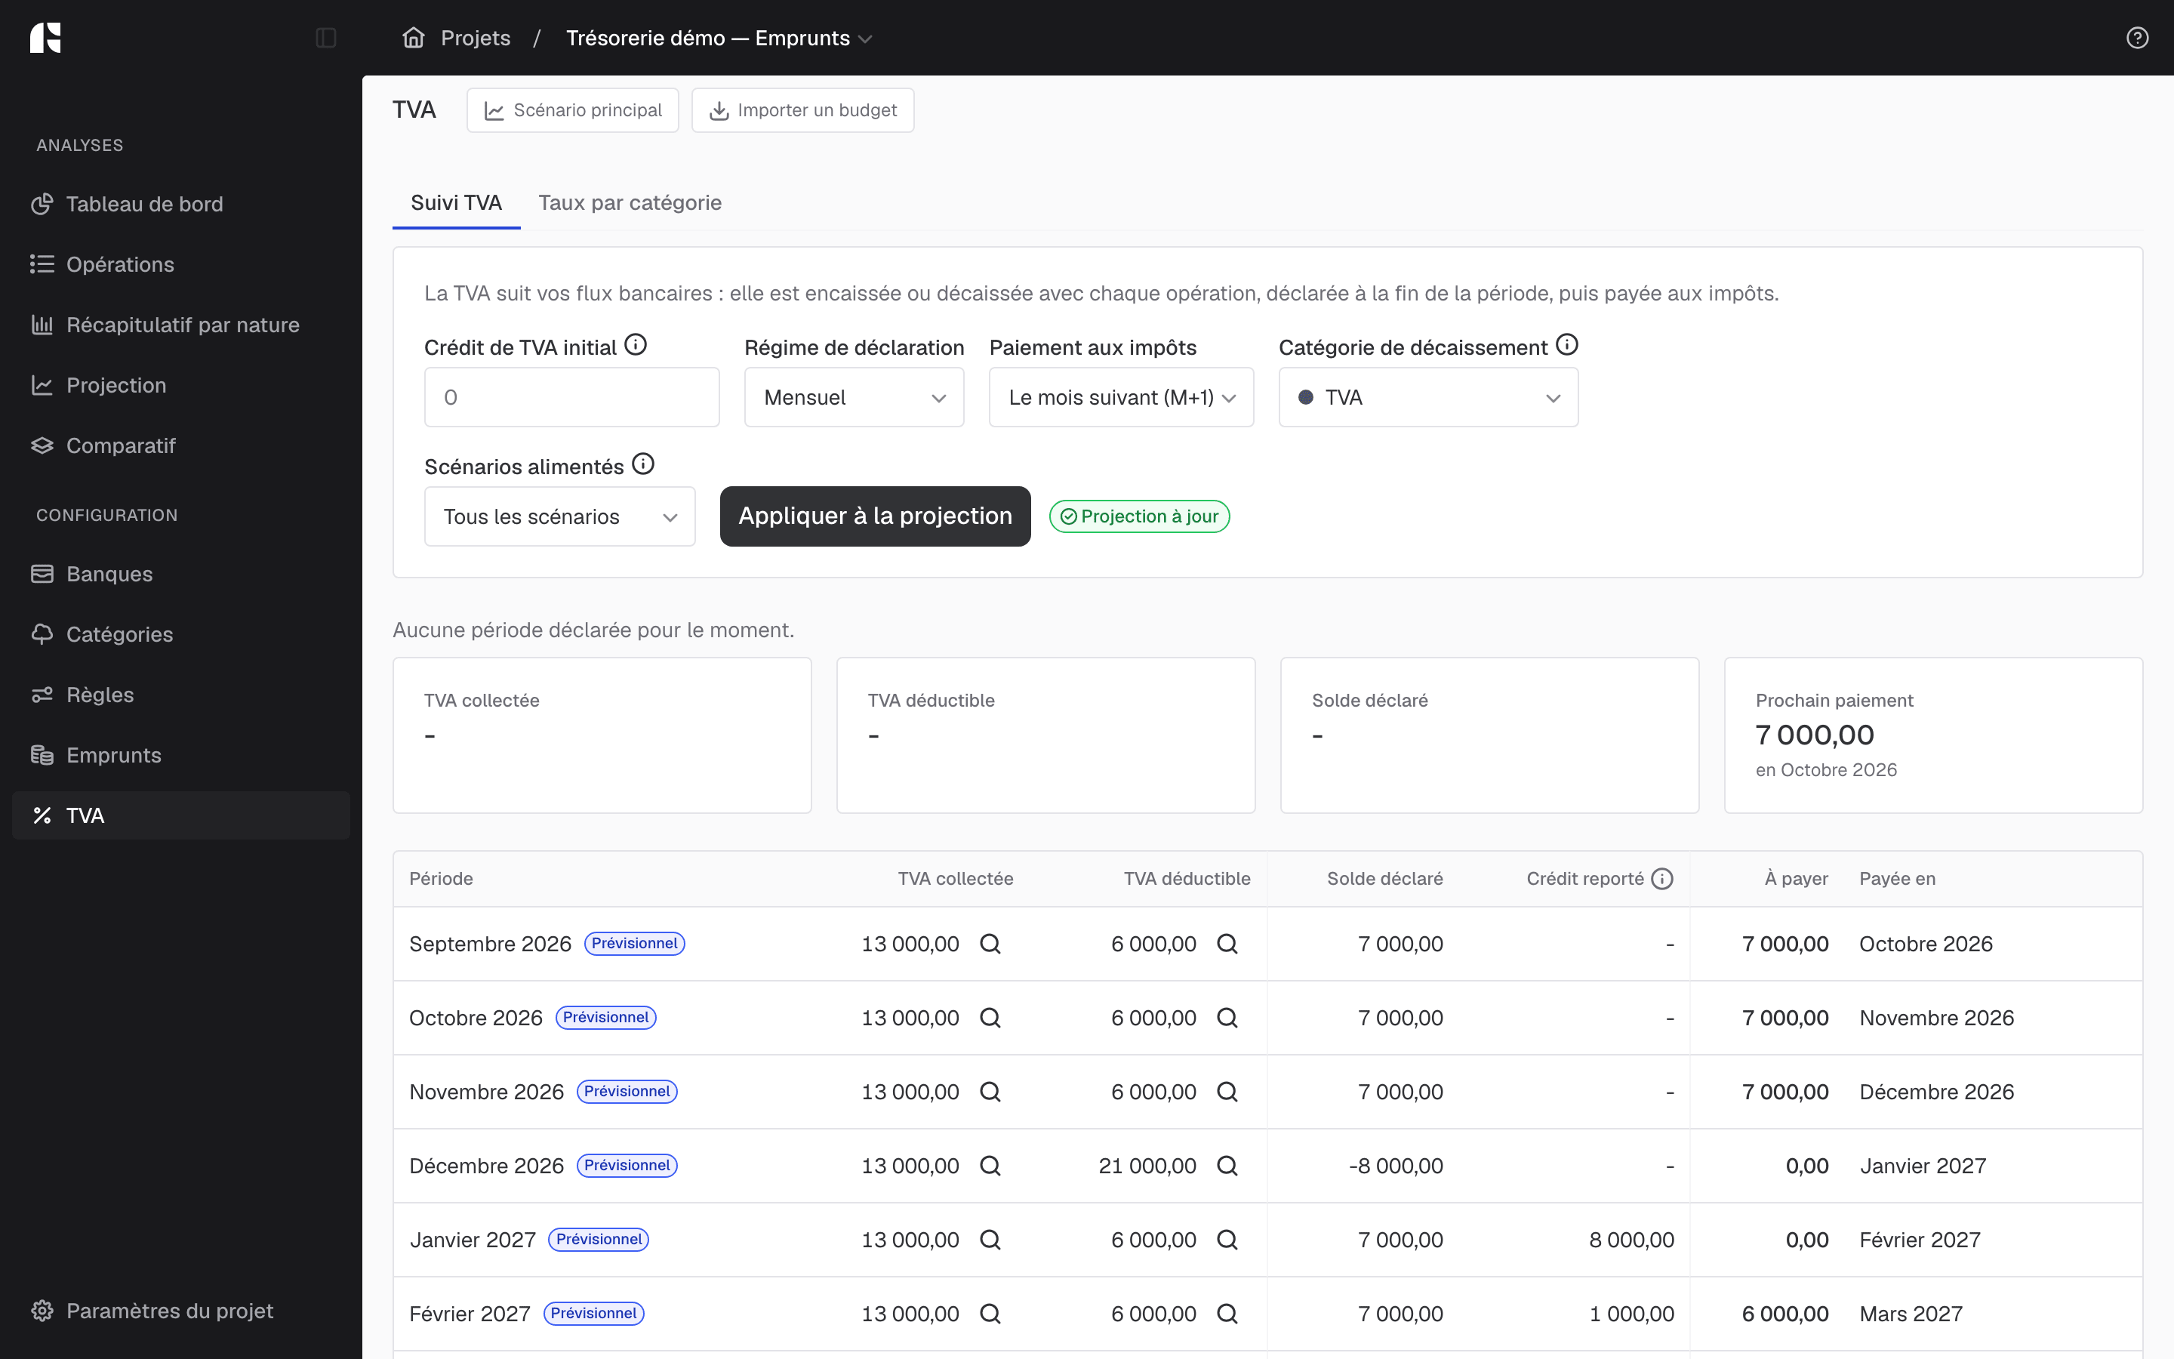Inspect TVA déductible for Février 2027

click(1227, 1313)
